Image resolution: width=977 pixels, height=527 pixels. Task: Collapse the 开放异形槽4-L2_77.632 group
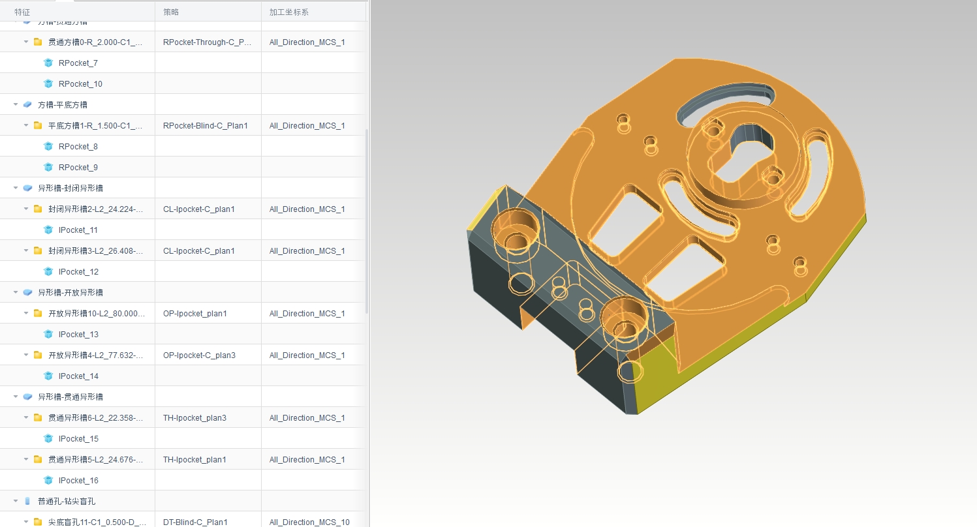(26, 355)
